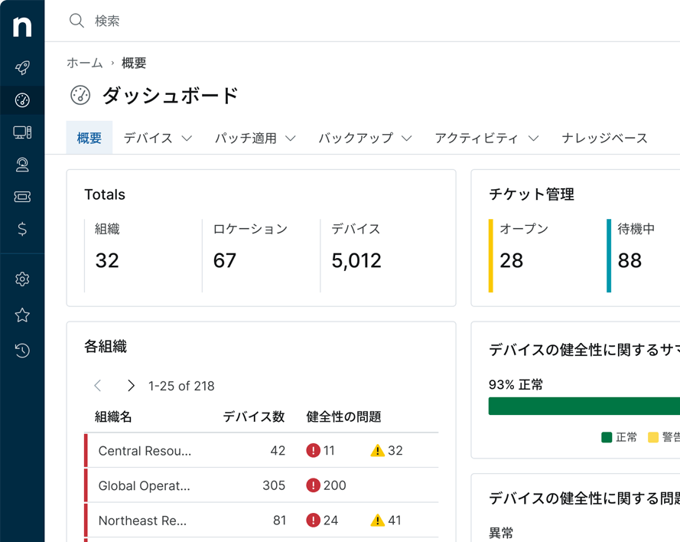Click the yellow 警告 legend swatch
The height and width of the screenshot is (542, 680).
653,437
